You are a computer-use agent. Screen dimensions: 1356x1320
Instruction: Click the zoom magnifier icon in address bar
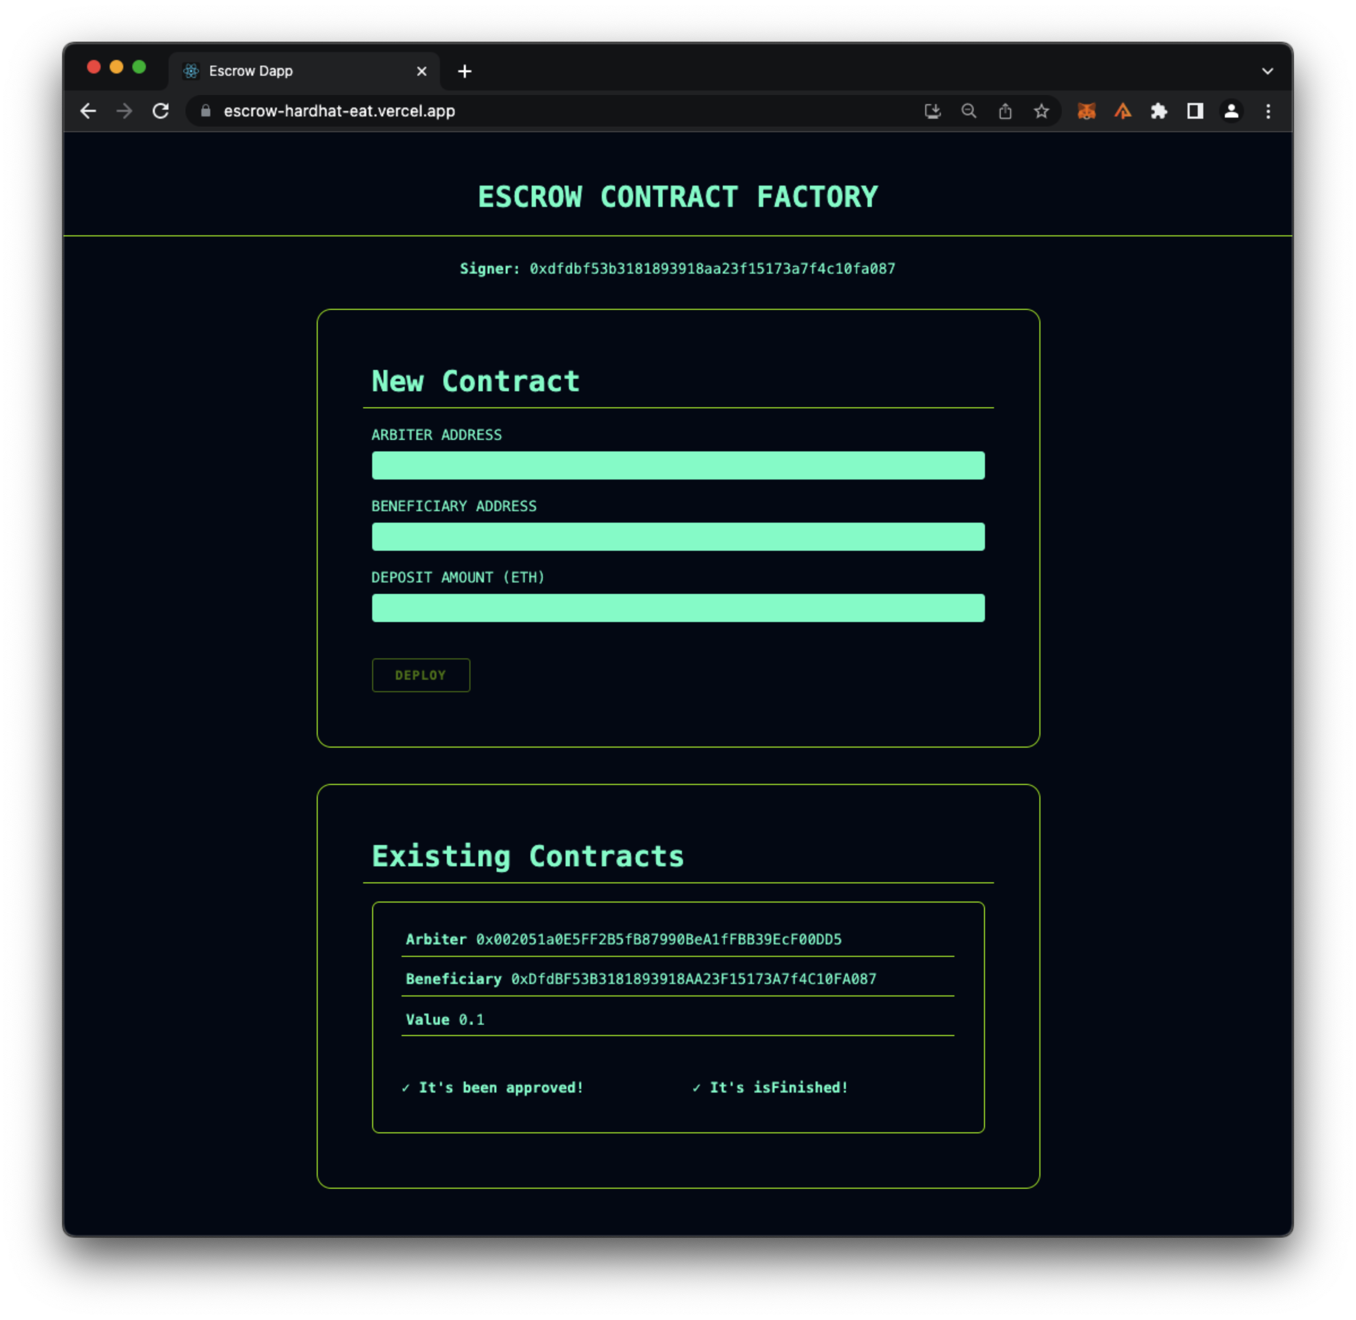969,111
